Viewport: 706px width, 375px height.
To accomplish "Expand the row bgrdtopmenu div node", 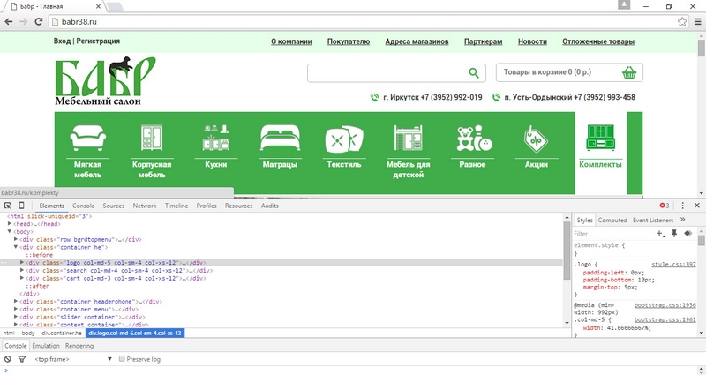I will pyautogui.click(x=16, y=239).
